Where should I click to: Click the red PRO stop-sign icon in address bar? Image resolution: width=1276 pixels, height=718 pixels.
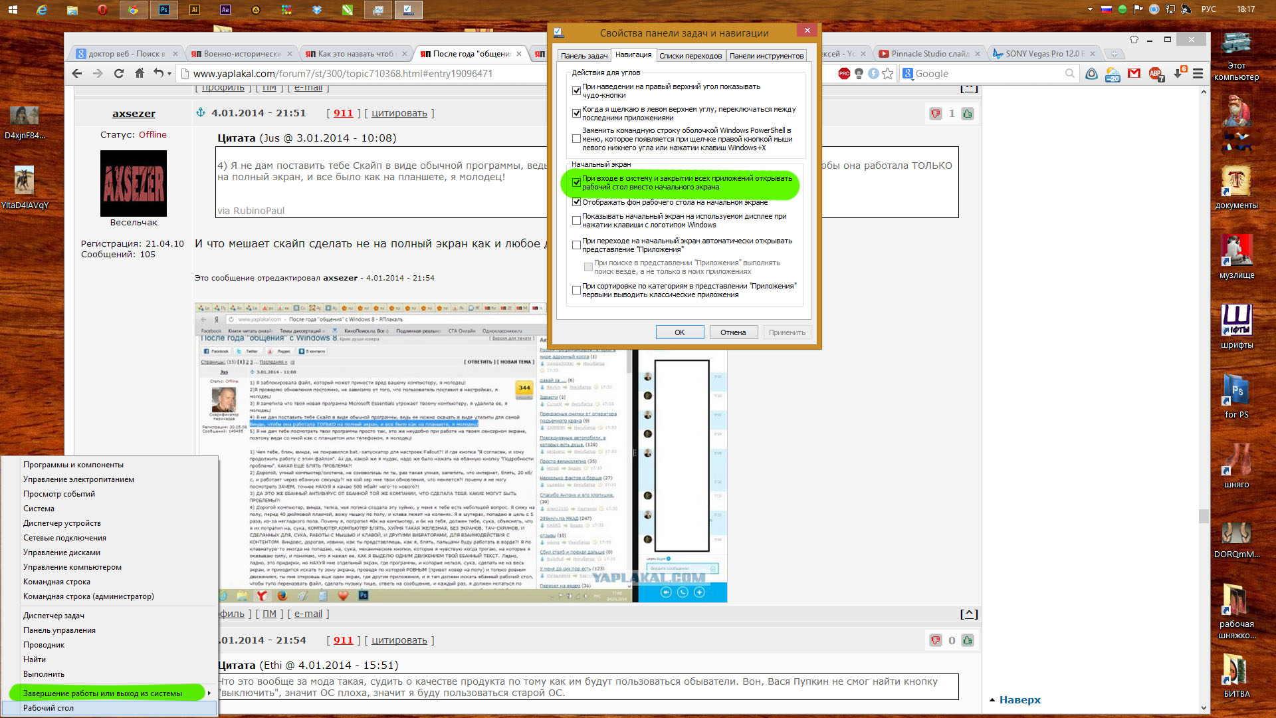click(x=844, y=73)
